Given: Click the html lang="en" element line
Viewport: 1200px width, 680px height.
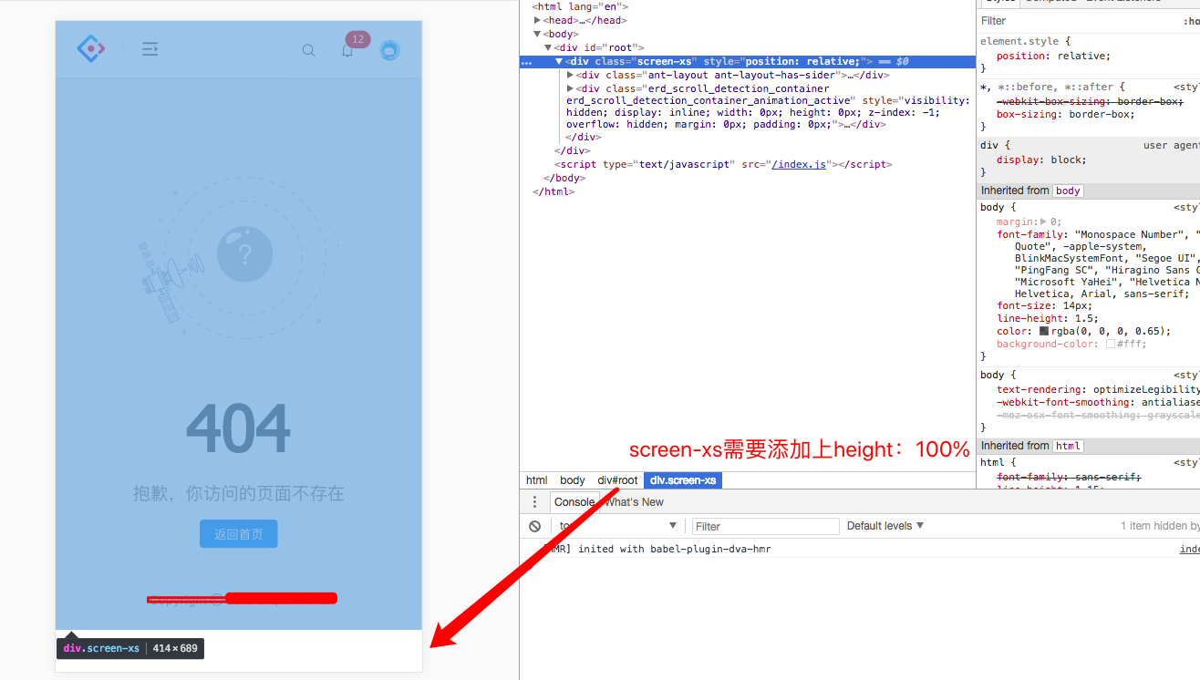Looking at the screenshot, I should [x=580, y=6].
